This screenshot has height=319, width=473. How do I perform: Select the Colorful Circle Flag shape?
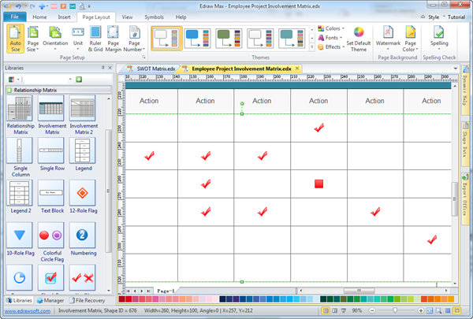(51, 242)
